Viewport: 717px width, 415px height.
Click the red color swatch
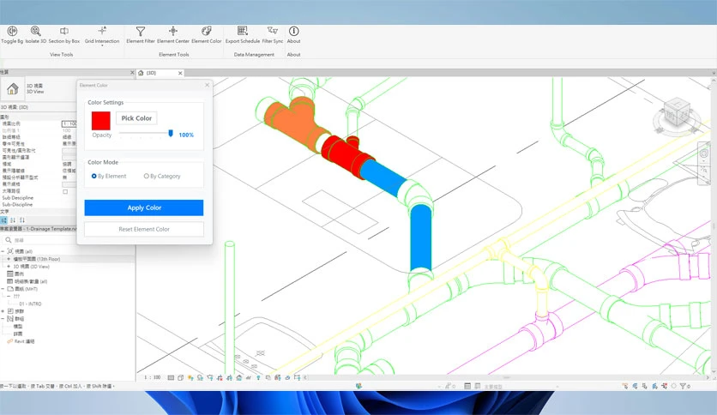100,121
